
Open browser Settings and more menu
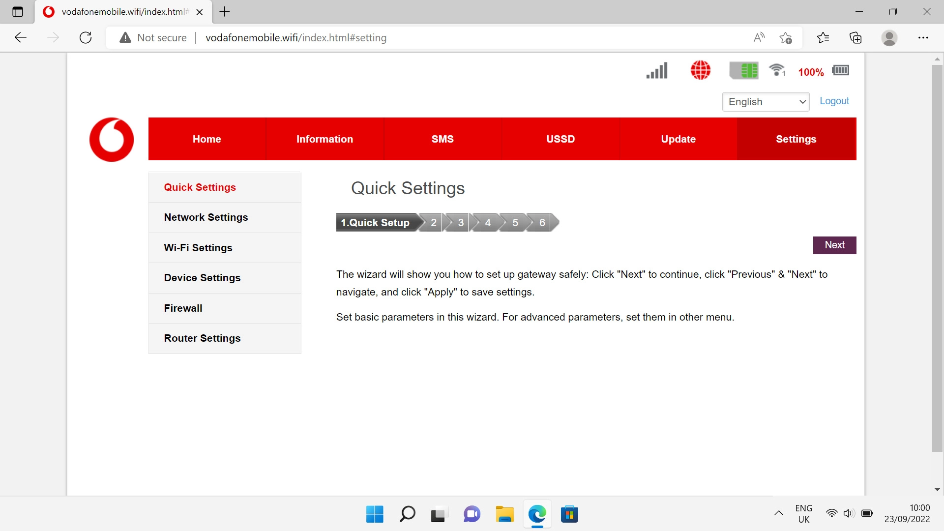pos(923,38)
